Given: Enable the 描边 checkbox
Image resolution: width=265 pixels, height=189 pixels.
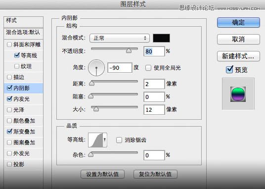Looking at the screenshot, I should click(x=9, y=77).
